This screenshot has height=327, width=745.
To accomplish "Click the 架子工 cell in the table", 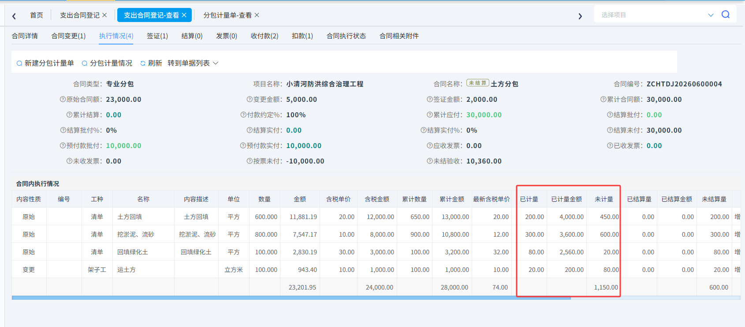I will point(97,270).
